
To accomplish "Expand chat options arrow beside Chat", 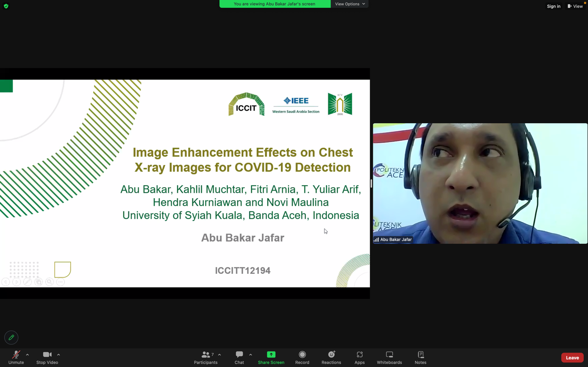I will 250,355.
